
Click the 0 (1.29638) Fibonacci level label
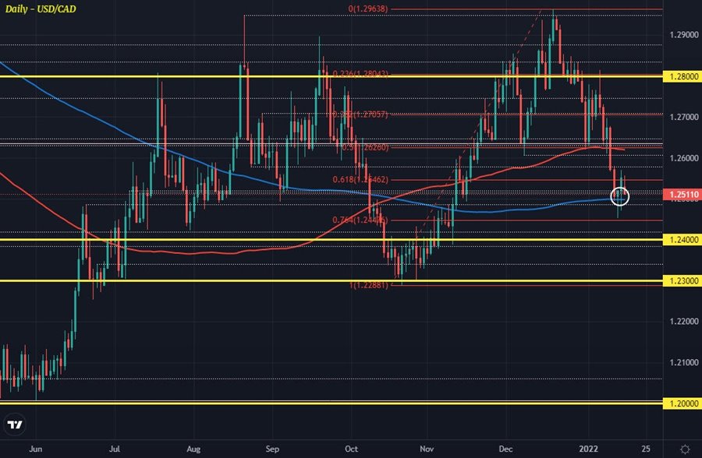click(x=367, y=9)
